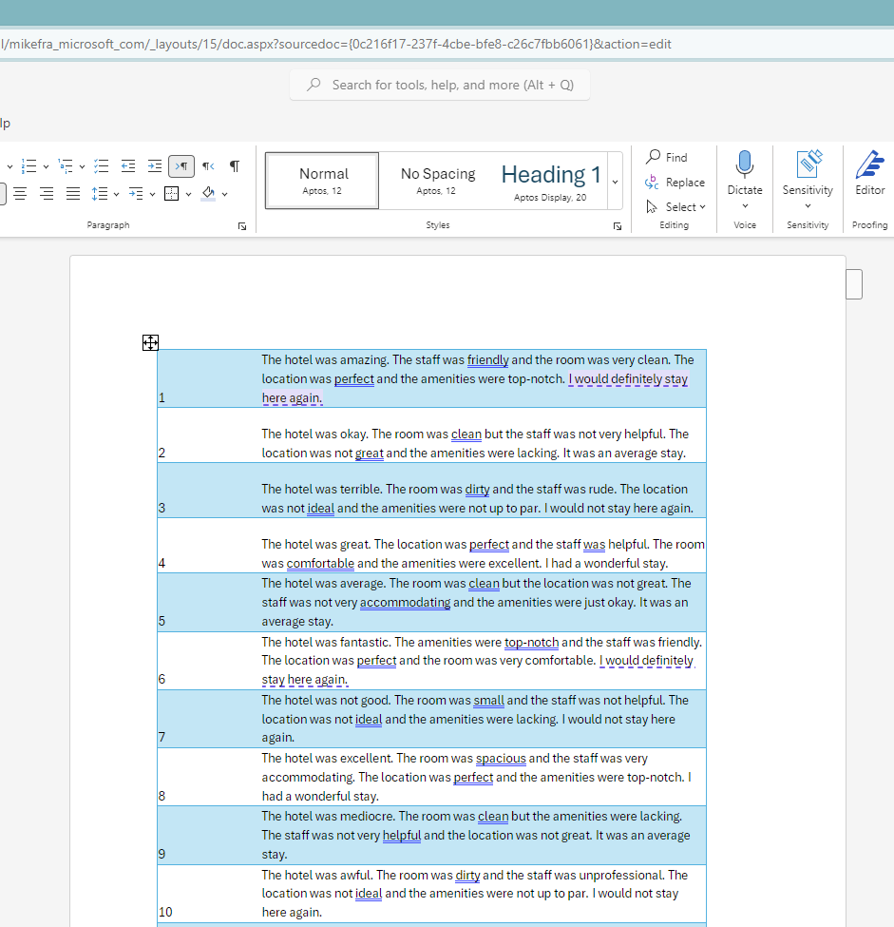Image resolution: width=894 pixels, height=927 pixels.
Task: Click the Replace button
Action: tap(675, 183)
